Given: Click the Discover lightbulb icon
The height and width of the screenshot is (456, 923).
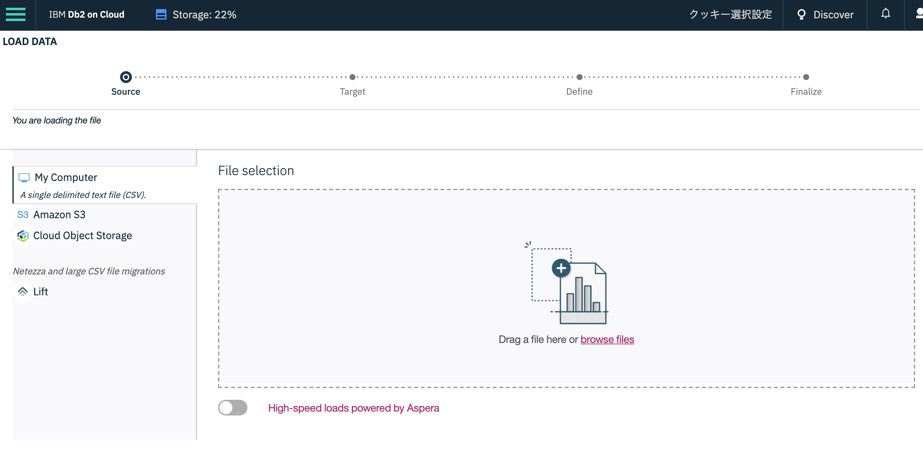Looking at the screenshot, I should click(x=801, y=14).
